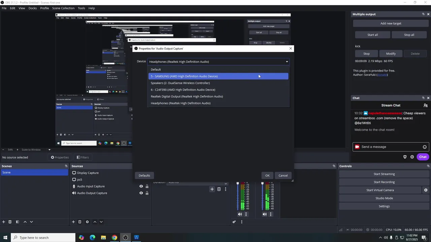Open Device dropdown showing Headphones Realtek
431x242 pixels.
[219, 62]
